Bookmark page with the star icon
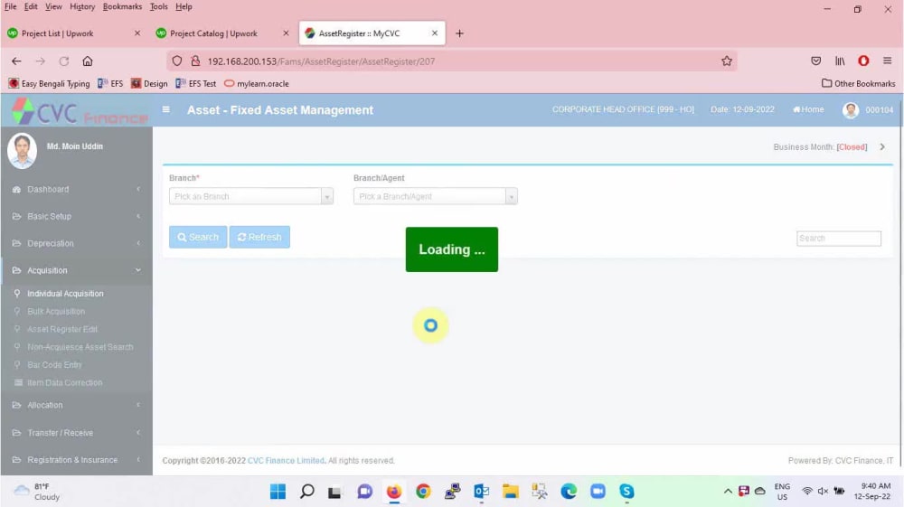The height and width of the screenshot is (507, 904). [727, 61]
